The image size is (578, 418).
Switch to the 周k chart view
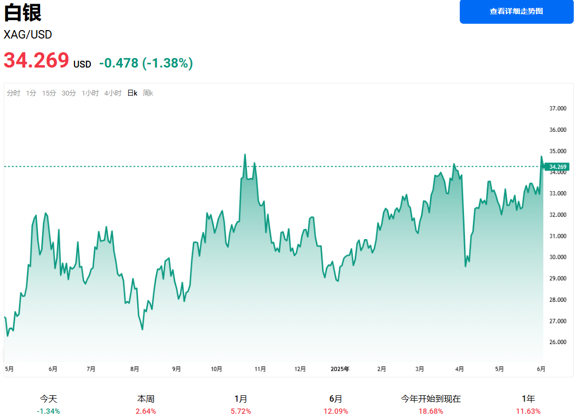[148, 93]
